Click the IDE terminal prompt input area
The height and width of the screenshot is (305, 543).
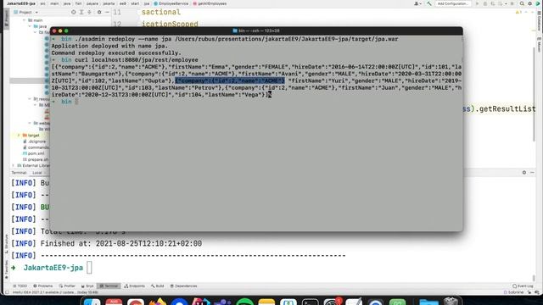coord(89,268)
